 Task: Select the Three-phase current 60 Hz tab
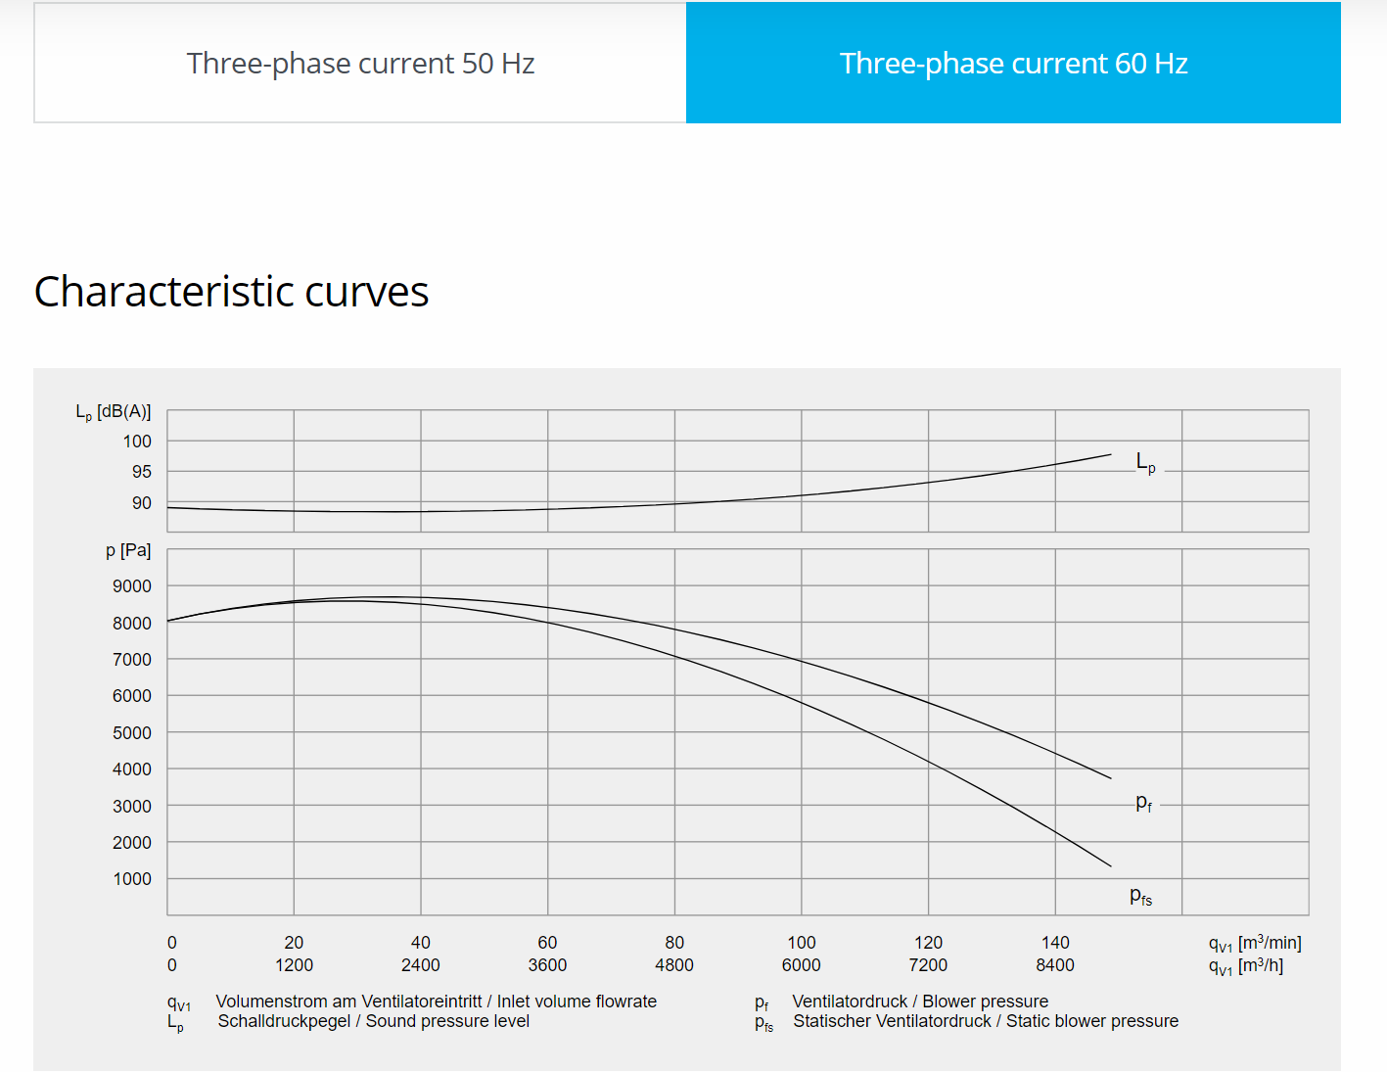click(1013, 64)
